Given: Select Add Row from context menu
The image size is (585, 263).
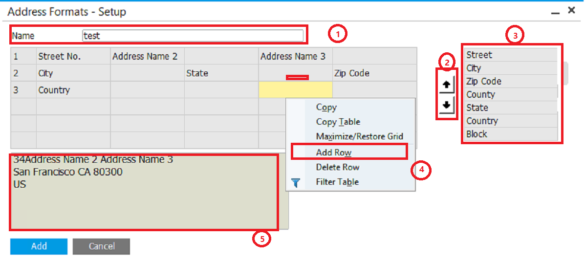Looking at the screenshot, I should [x=334, y=153].
